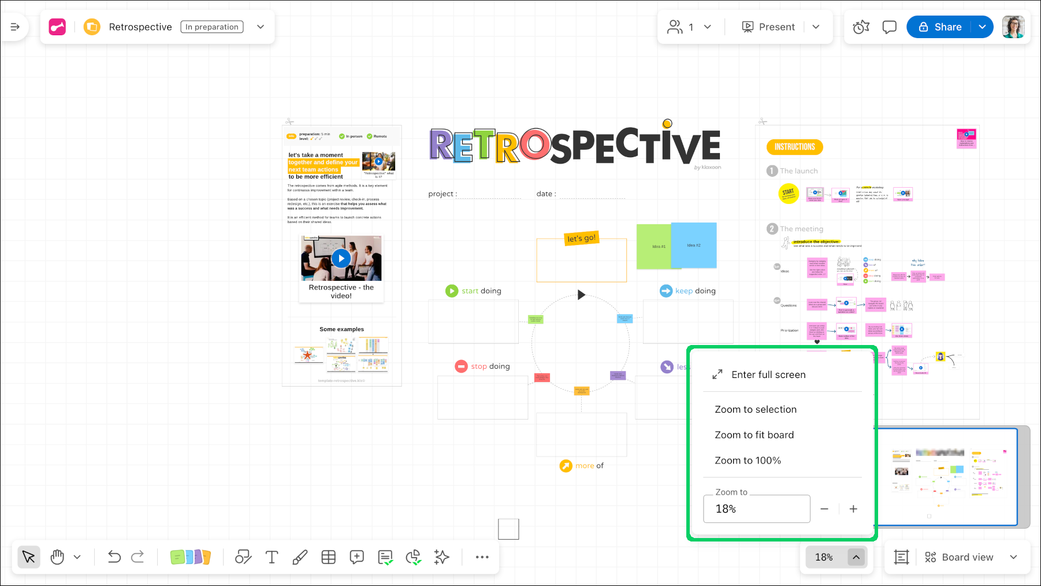Choose the pen drawing tool

(300, 557)
